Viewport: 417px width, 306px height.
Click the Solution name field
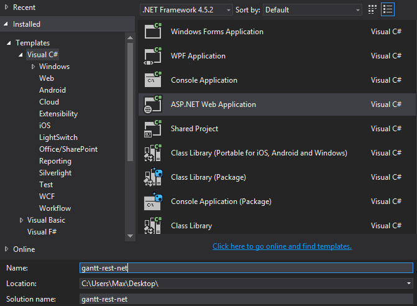point(246,299)
